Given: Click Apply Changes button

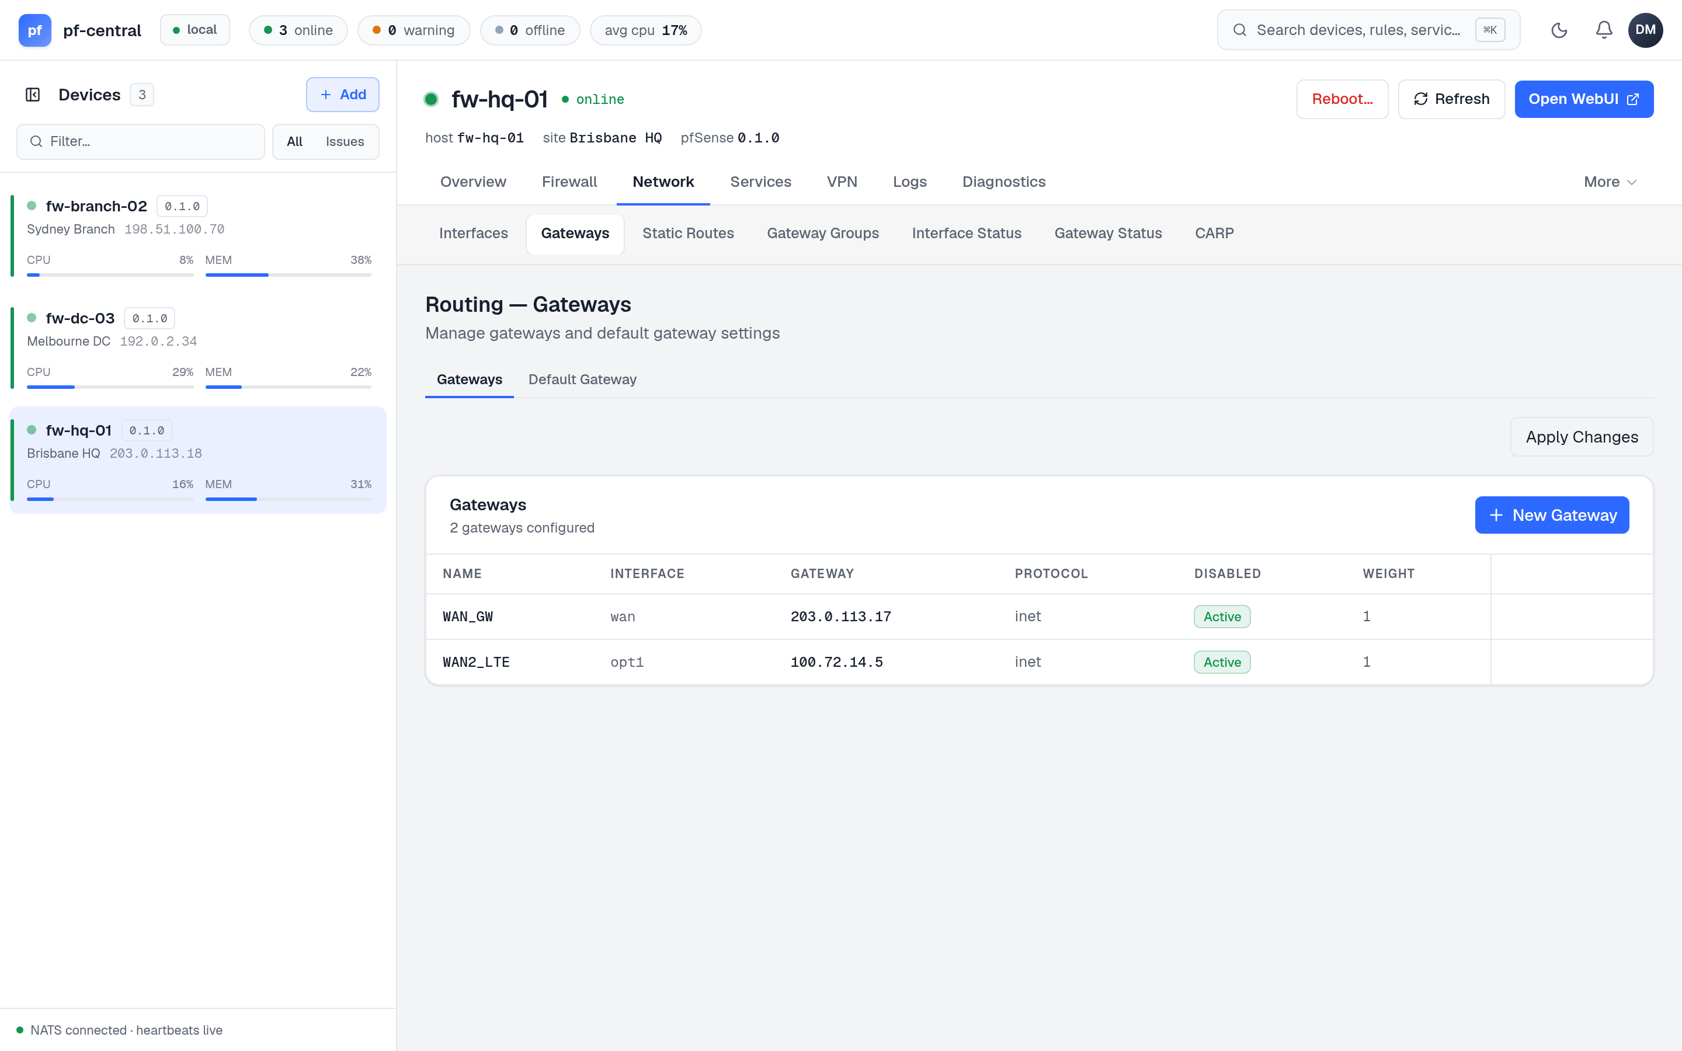Looking at the screenshot, I should (1581, 437).
